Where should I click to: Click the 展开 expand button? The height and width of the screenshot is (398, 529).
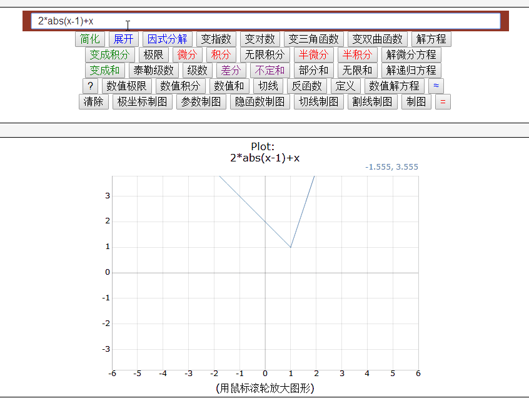[123, 39]
